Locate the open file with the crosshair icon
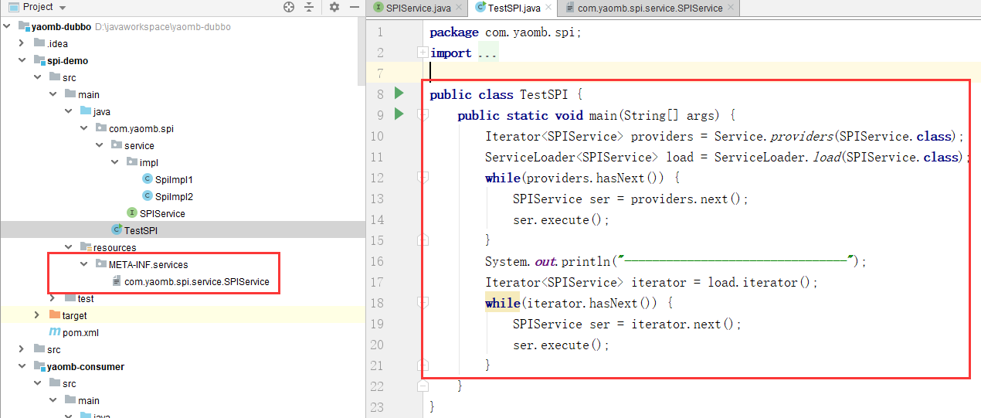981x418 pixels. (289, 7)
